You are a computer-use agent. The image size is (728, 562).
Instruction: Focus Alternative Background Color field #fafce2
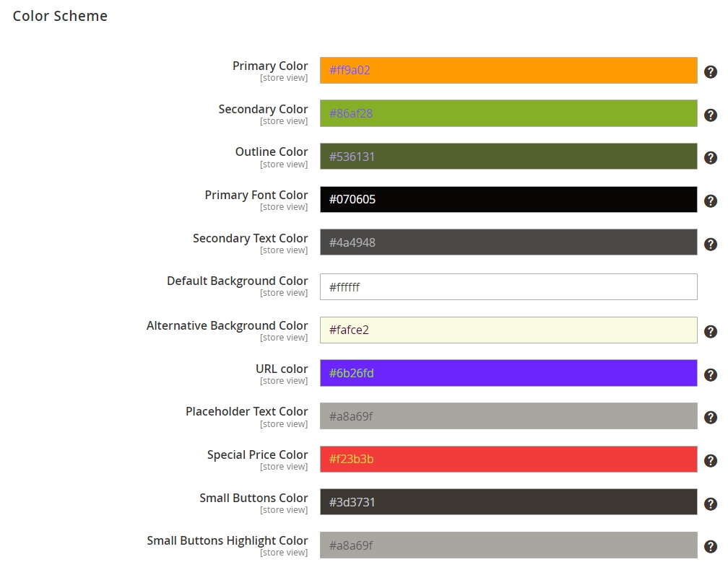pos(508,330)
